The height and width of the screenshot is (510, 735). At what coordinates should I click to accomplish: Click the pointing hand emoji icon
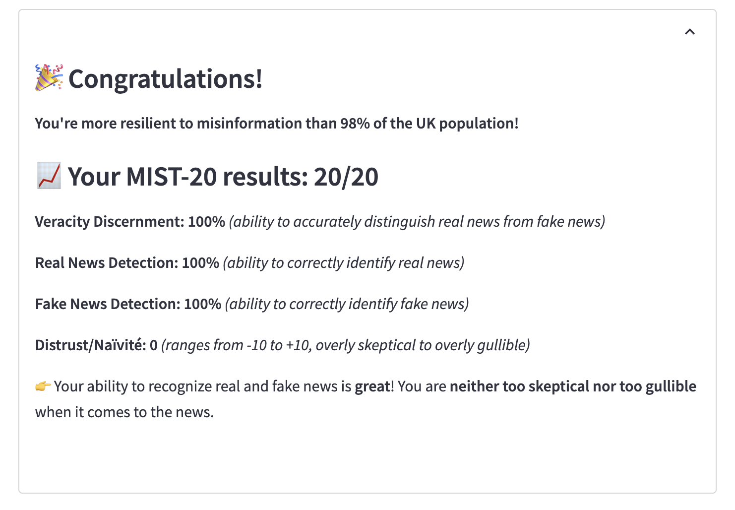(x=43, y=385)
